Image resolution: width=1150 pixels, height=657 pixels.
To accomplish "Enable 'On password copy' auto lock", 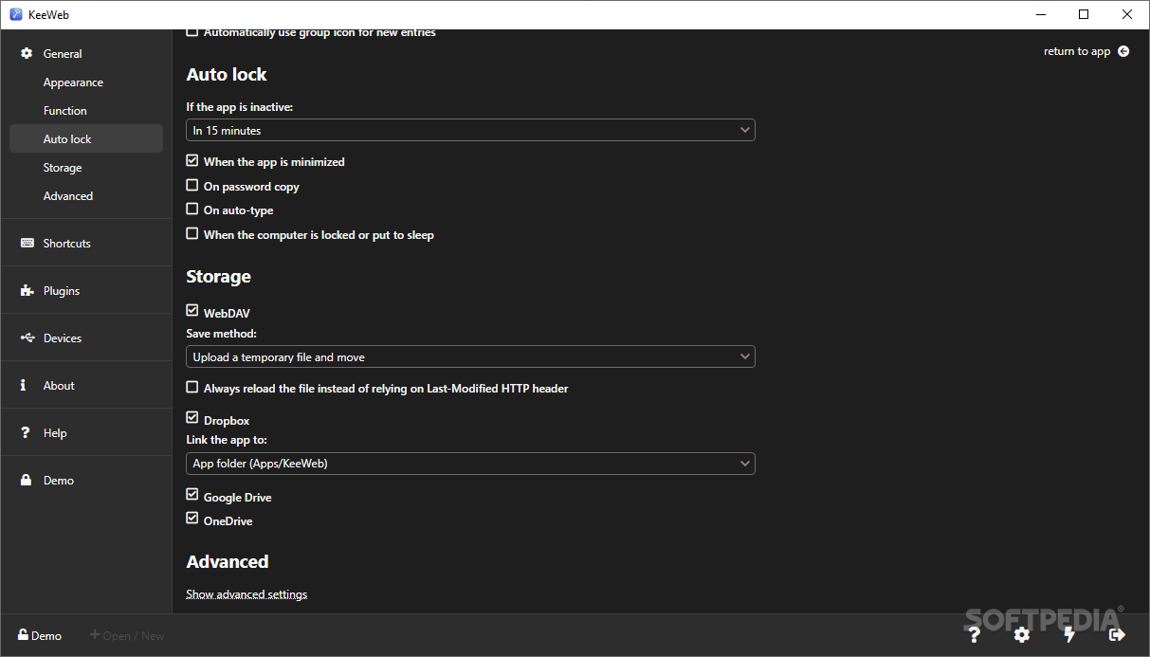I will point(192,186).
